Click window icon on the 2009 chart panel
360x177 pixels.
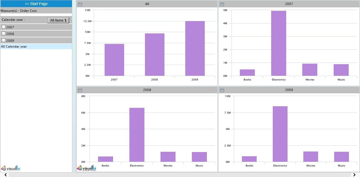[x=222, y=90]
